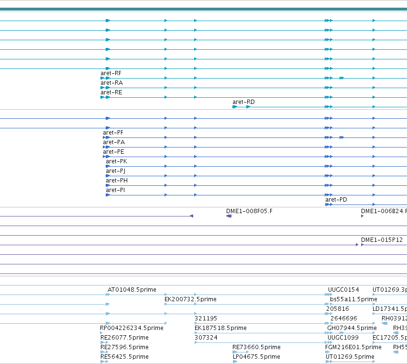Click the aret-RD first exon arrow glyph
Viewport: 407px width, 364px height.
point(235,107)
